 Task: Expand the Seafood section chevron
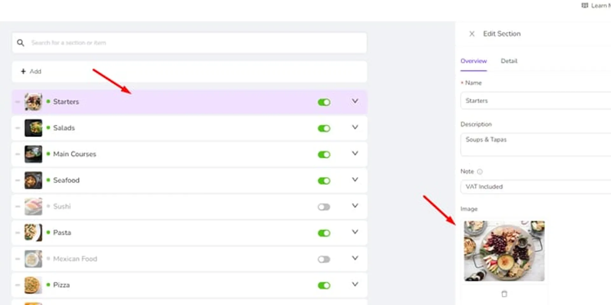click(355, 180)
